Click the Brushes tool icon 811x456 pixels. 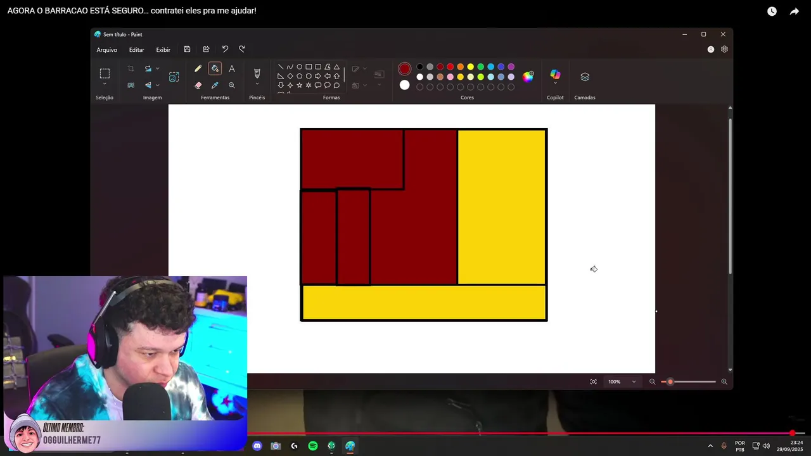coord(257,73)
